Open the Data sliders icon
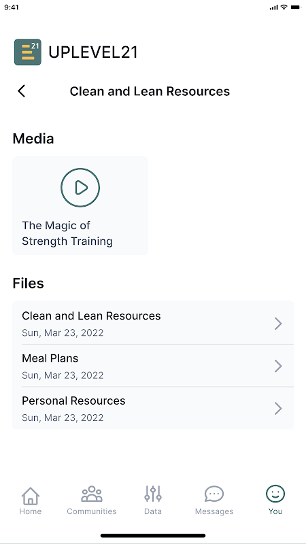 coord(153,494)
